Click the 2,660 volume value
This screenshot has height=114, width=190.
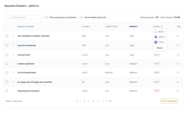[84, 72]
